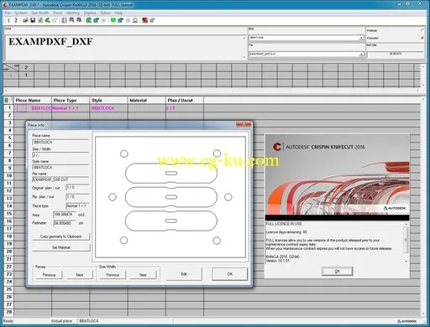Click OK on the KnifeCut splash window
Screen dimensions: 430x327
(x=337, y=271)
